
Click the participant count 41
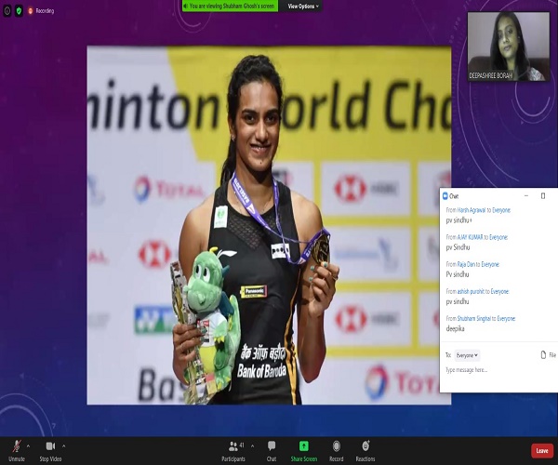pyautogui.click(x=242, y=445)
